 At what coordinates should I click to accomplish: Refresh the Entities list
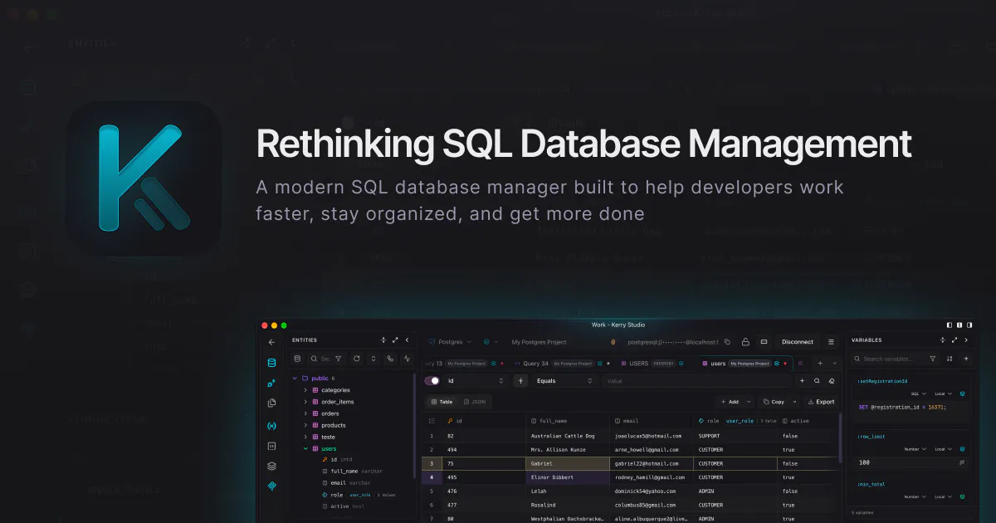[x=356, y=359]
